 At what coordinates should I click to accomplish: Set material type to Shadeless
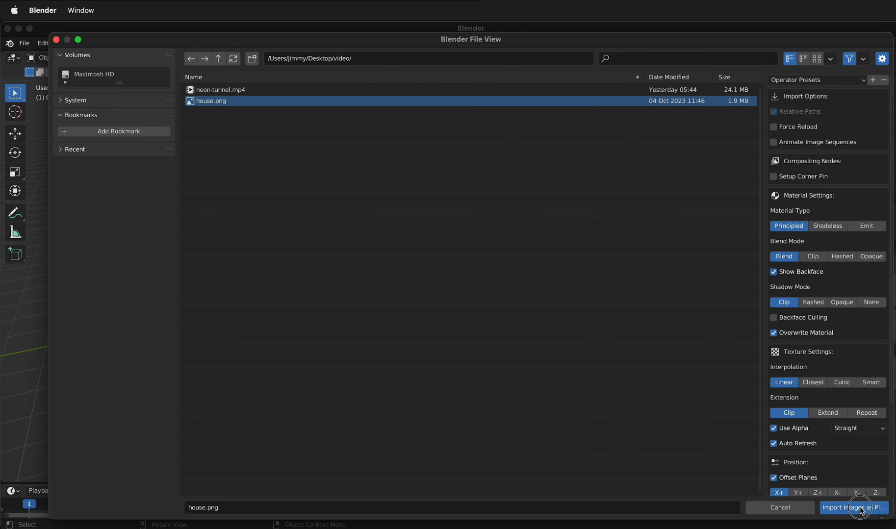pos(827,226)
